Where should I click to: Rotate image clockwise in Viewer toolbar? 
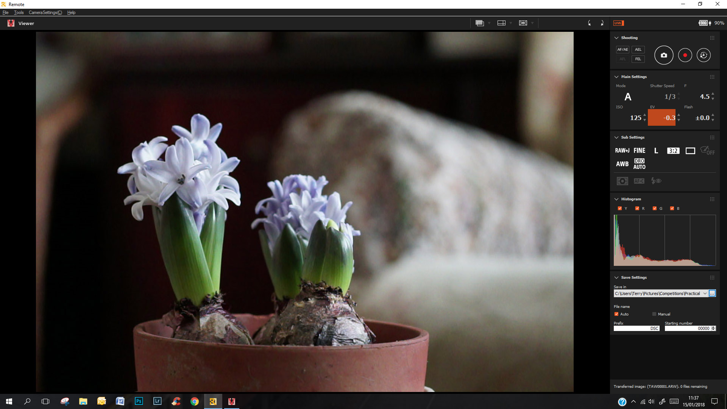tap(602, 23)
